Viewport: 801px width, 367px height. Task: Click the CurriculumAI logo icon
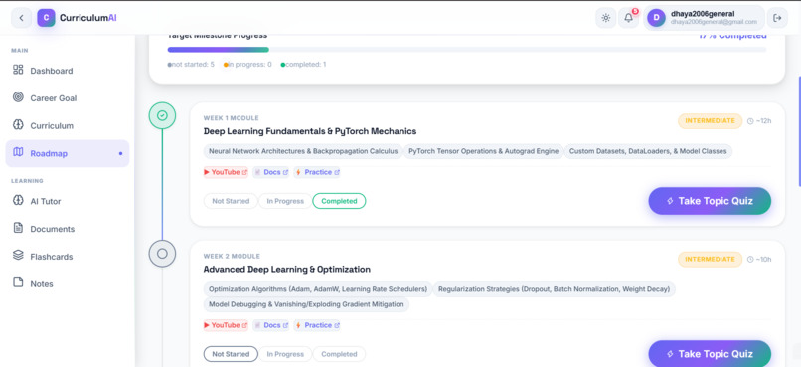click(x=46, y=18)
